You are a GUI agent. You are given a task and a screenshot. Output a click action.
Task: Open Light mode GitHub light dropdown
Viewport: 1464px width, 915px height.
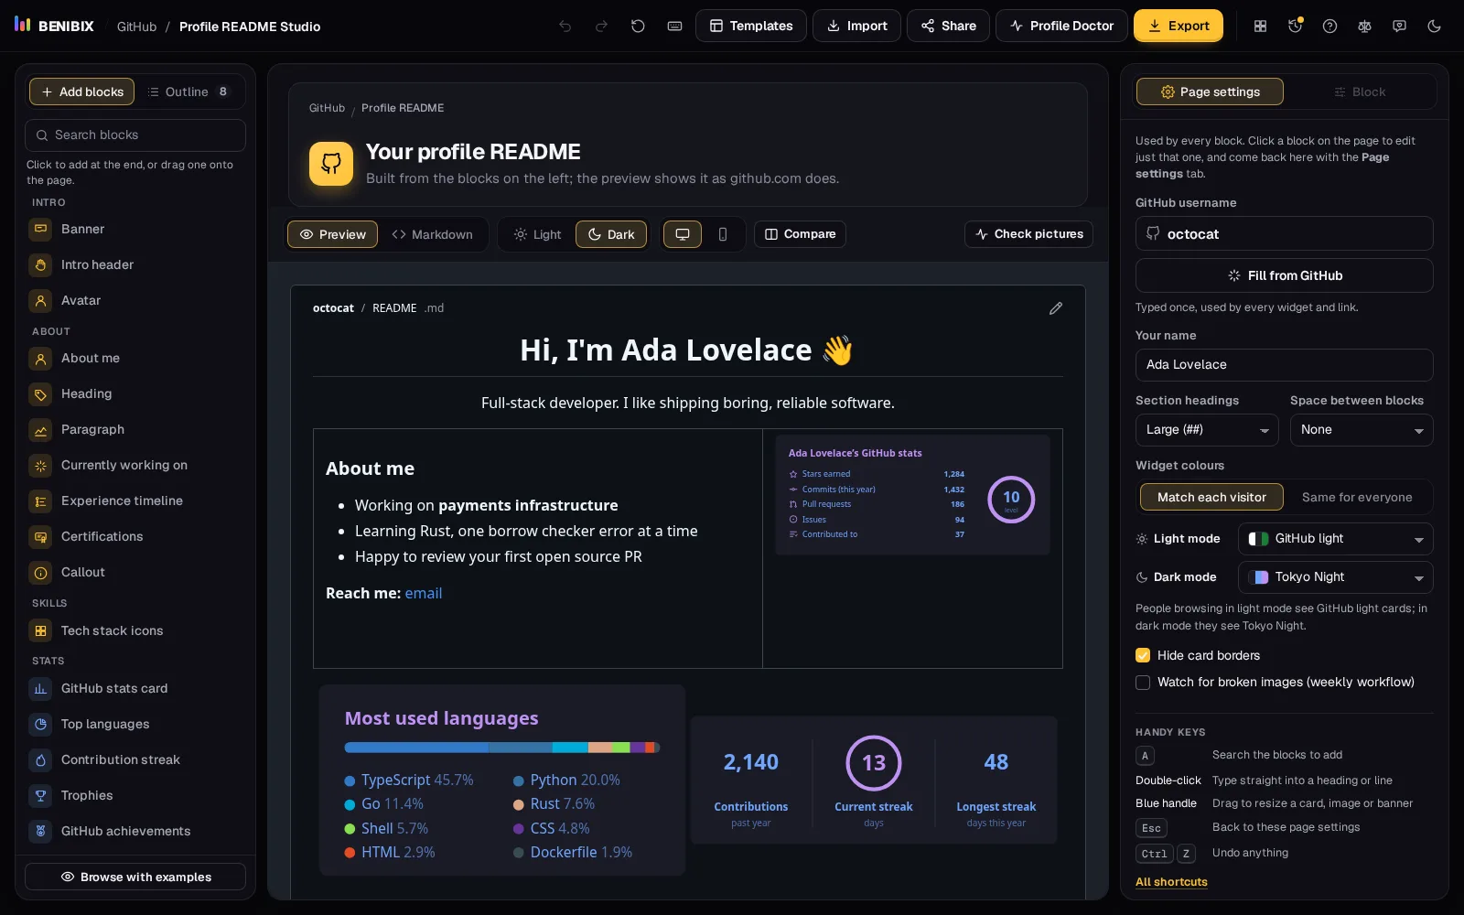tap(1336, 539)
